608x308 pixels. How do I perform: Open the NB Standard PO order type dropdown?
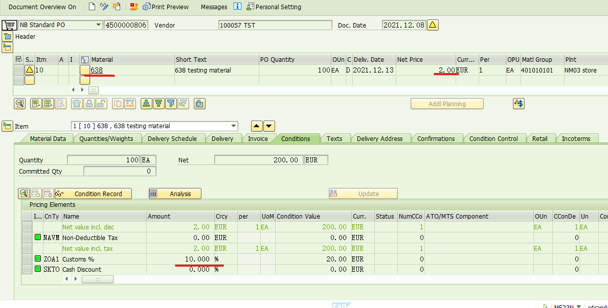tap(98, 24)
